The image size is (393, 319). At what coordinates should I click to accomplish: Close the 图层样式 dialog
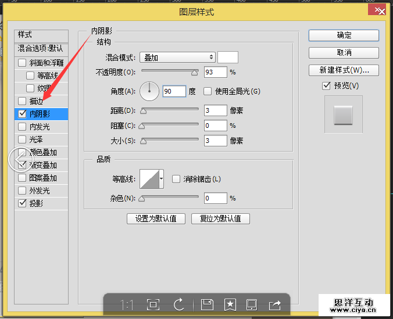pos(377,10)
